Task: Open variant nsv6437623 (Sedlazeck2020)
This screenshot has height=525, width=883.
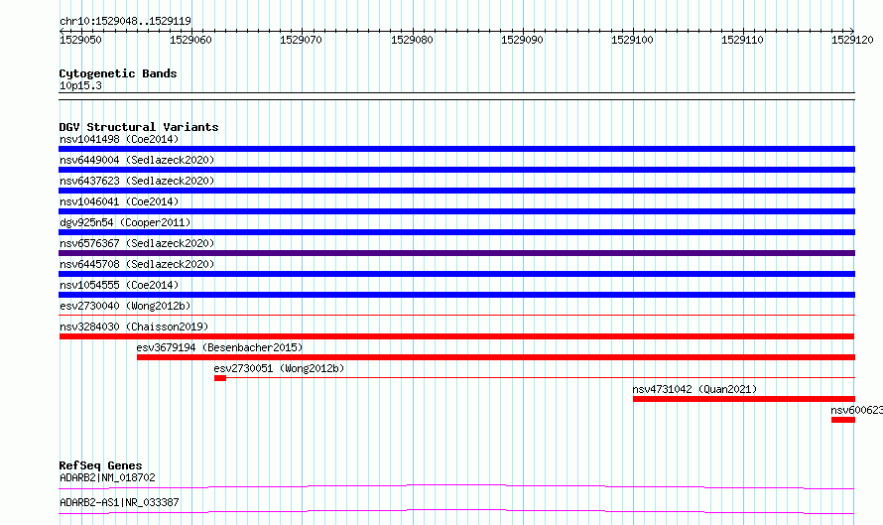Action: click(137, 181)
